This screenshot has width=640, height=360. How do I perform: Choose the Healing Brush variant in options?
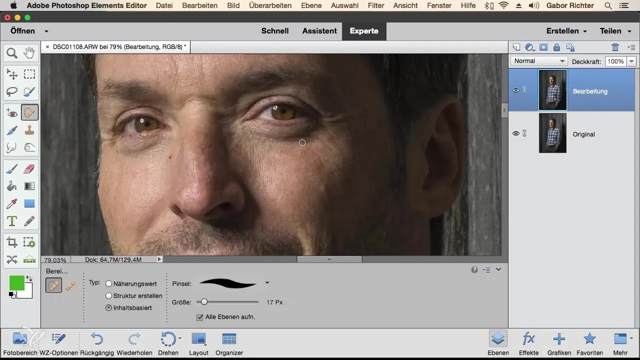(70, 285)
